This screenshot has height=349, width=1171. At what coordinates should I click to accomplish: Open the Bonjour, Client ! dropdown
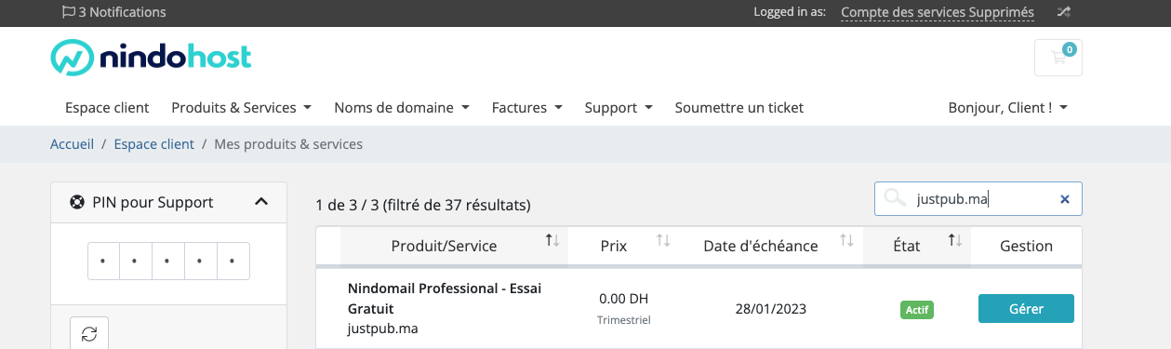(1007, 108)
